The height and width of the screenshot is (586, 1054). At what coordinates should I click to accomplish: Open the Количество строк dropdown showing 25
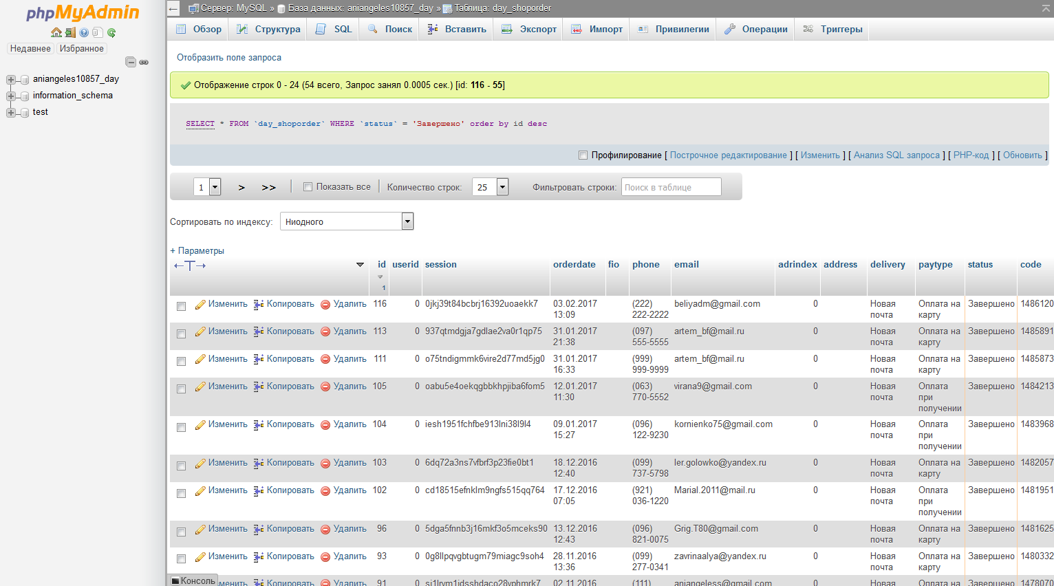(x=490, y=187)
